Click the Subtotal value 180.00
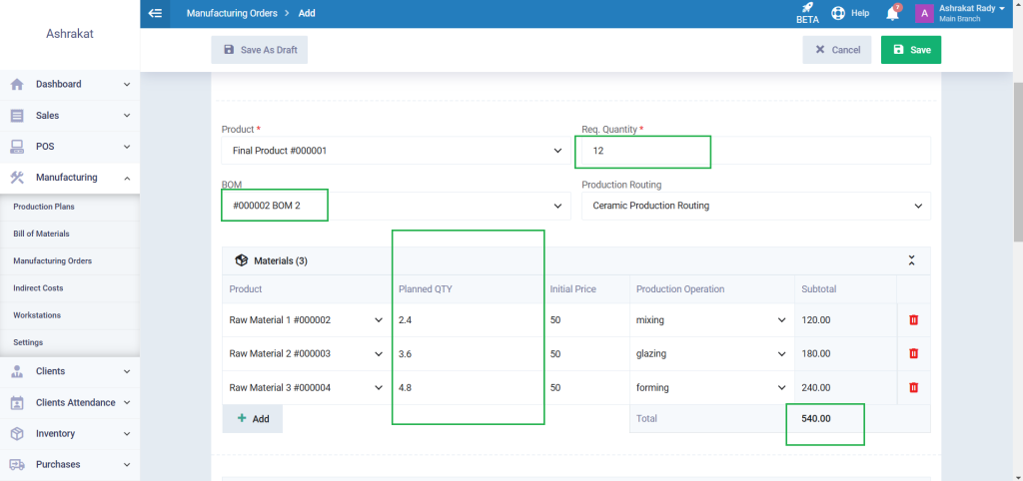1023x481 pixels. 815,354
